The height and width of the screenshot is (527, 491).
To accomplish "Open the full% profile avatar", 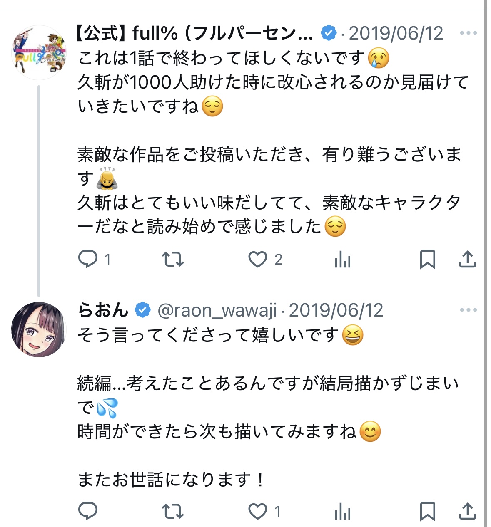I will [x=39, y=53].
